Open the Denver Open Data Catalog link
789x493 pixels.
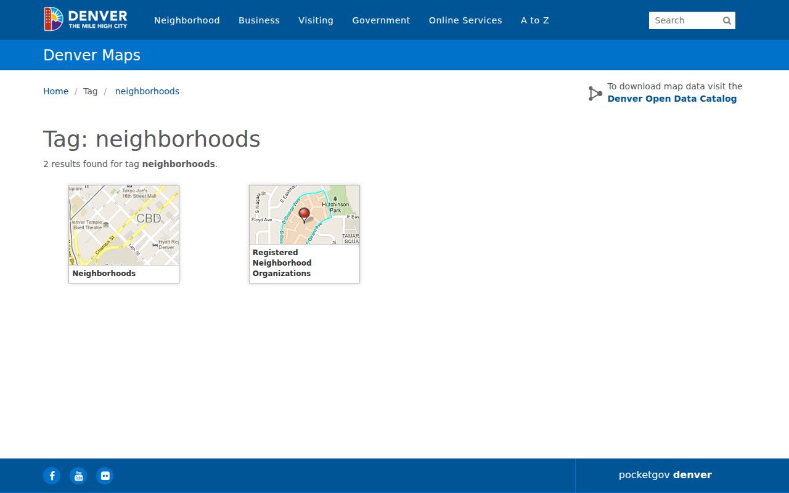tap(672, 99)
